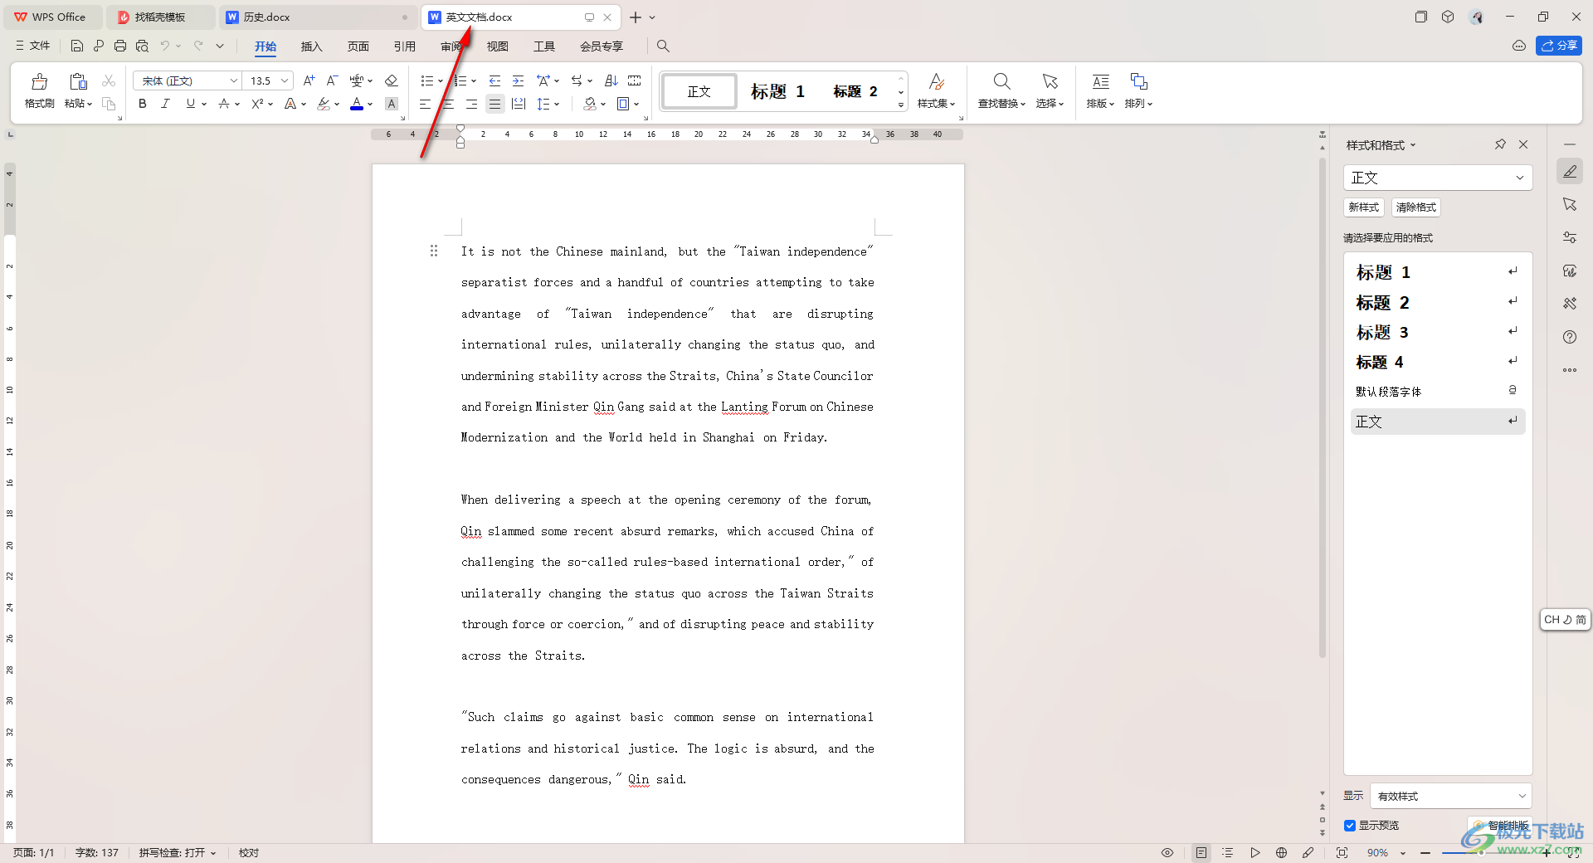The width and height of the screenshot is (1593, 863).
Task: Click the strikethrough icon
Action: pos(224,104)
